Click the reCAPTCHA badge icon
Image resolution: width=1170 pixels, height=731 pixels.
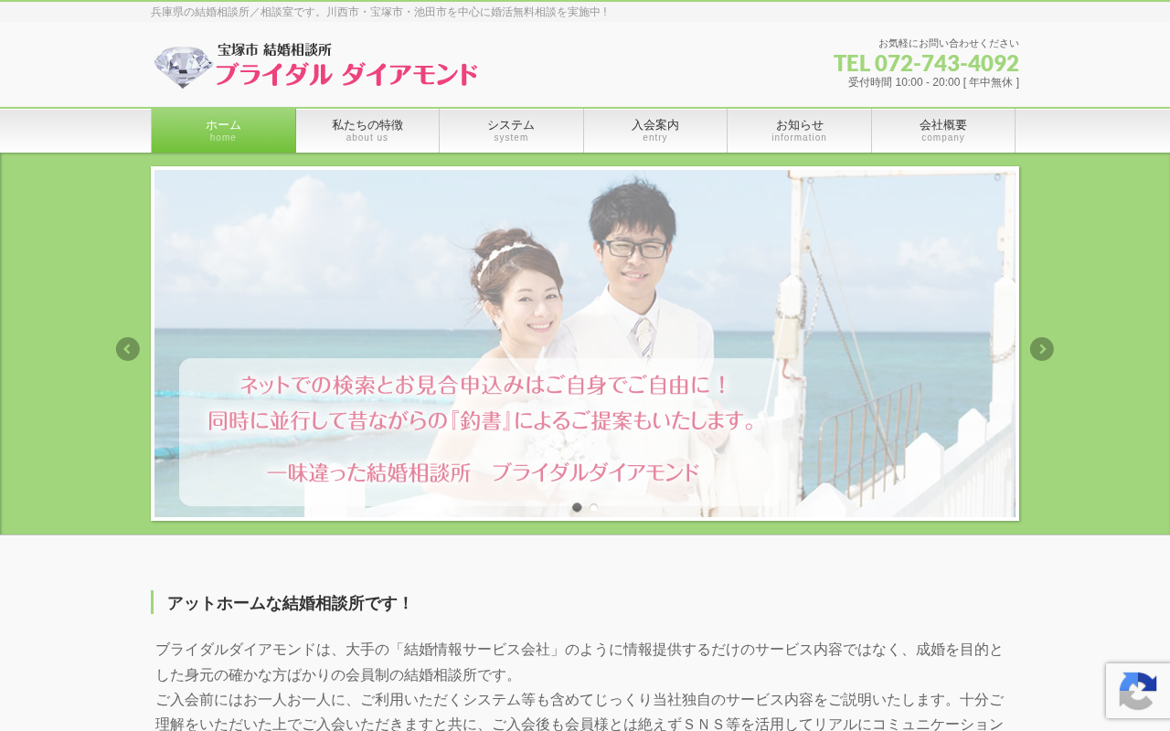(1138, 691)
